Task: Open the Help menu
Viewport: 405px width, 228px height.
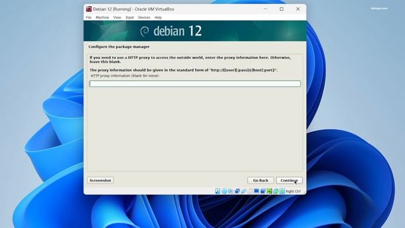Action: pyautogui.click(x=158, y=18)
